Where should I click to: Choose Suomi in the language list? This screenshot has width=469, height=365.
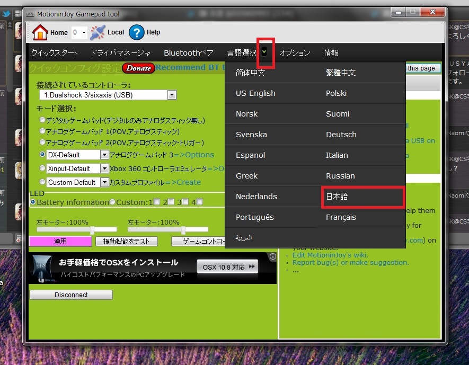tap(360, 114)
